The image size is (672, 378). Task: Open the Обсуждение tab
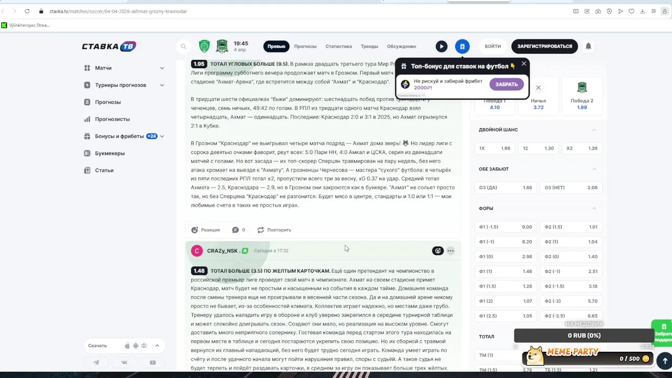tap(402, 46)
